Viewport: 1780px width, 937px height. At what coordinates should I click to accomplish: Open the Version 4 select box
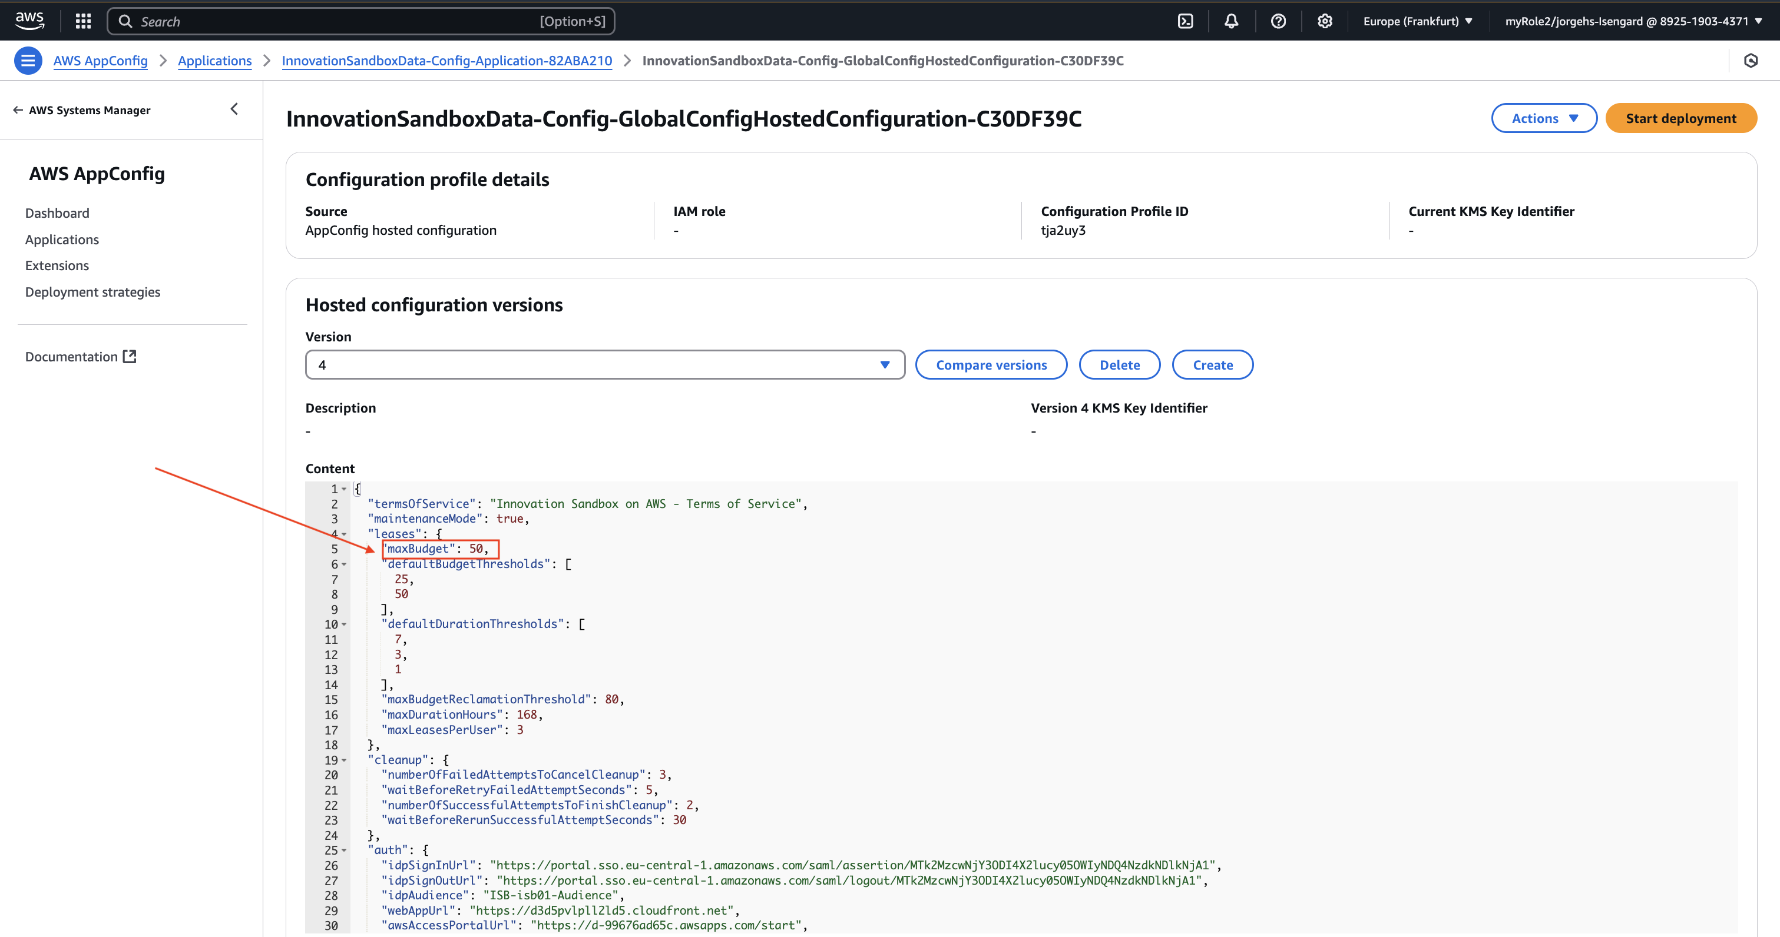coord(604,364)
